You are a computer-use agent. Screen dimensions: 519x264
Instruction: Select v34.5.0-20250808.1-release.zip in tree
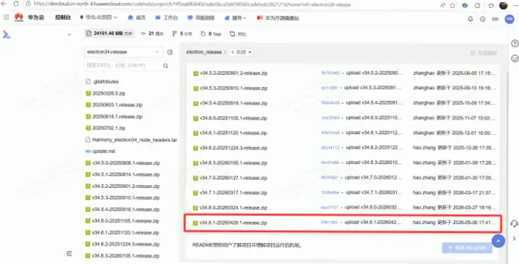[126, 163]
